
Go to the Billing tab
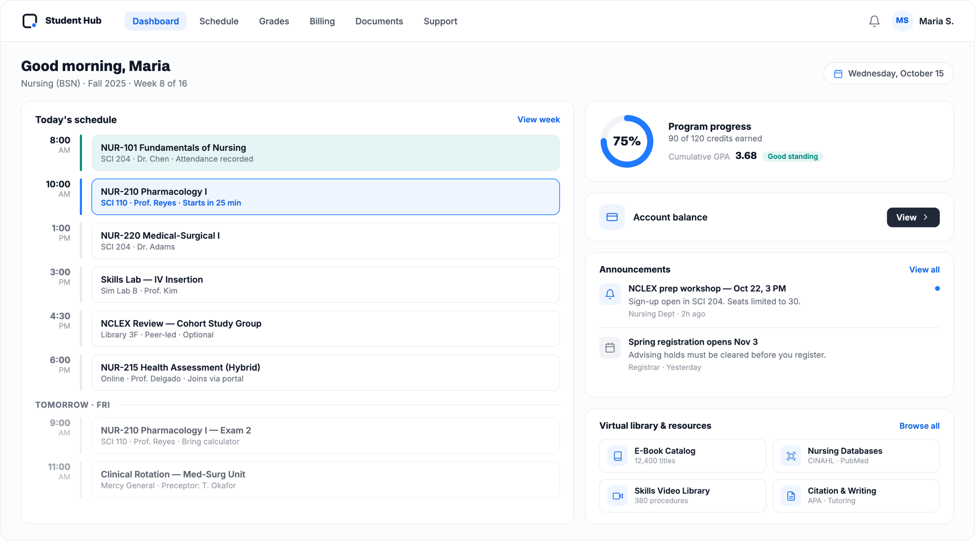tap(322, 21)
